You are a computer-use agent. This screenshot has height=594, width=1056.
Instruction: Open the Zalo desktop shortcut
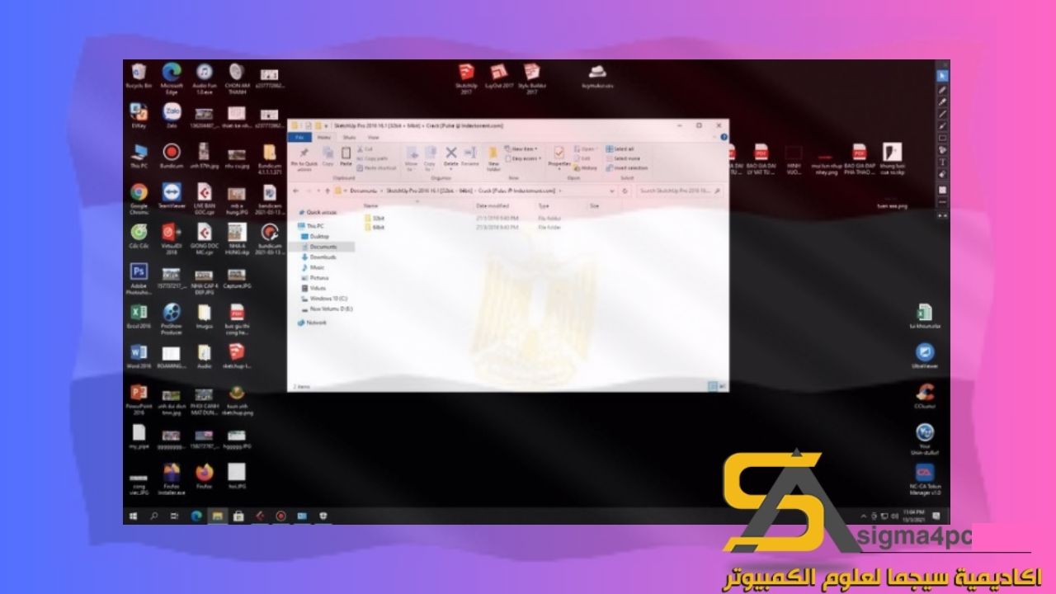[172, 115]
